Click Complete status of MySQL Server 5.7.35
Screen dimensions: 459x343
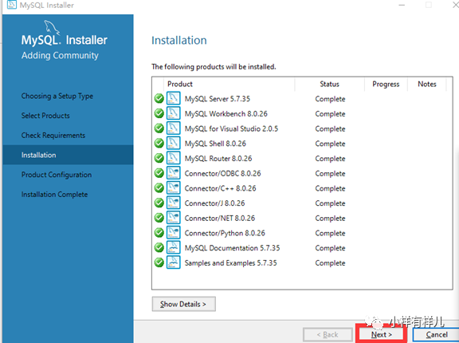tap(330, 99)
